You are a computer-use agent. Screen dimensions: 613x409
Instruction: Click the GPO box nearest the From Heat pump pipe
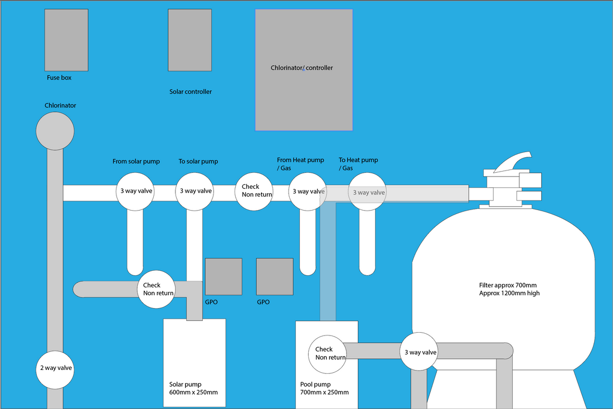[274, 276]
